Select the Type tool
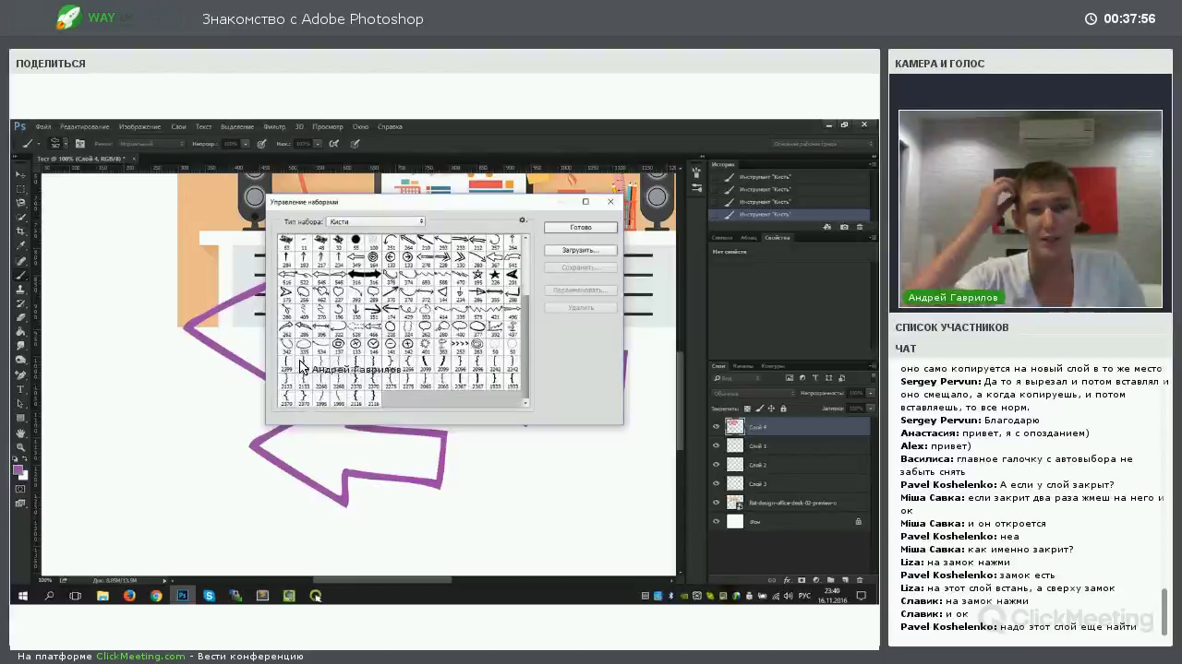 19,390
